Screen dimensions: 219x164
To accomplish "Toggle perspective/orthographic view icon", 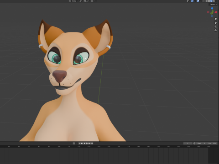I will click(x=215, y=30).
